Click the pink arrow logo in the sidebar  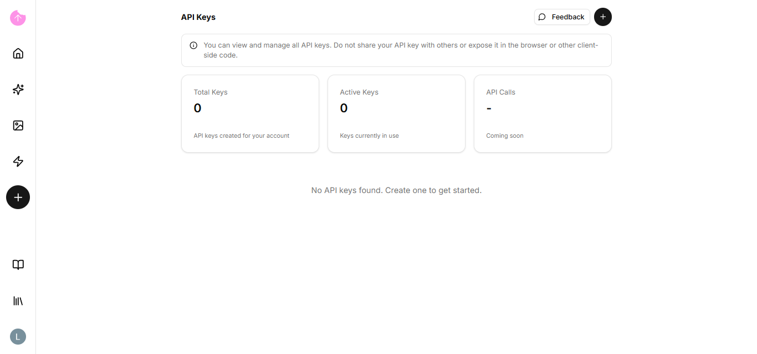click(18, 18)
